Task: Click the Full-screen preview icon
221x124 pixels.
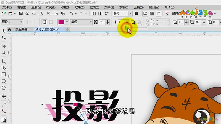Action: coord(136,14)
